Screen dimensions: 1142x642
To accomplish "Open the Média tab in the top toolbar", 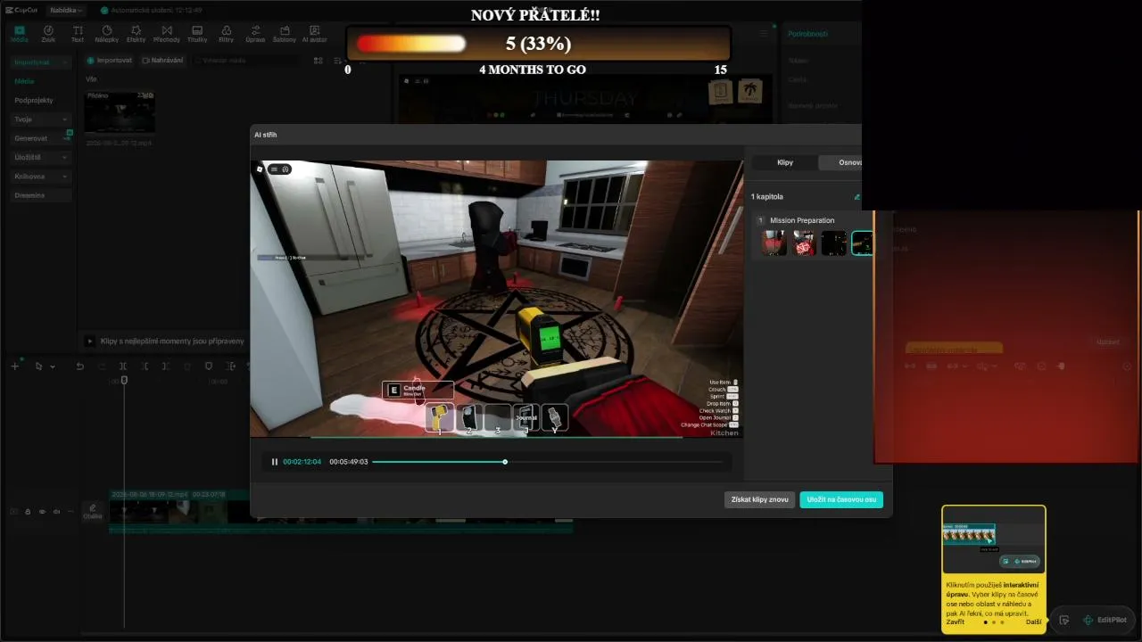I will (x=19, y=34).
